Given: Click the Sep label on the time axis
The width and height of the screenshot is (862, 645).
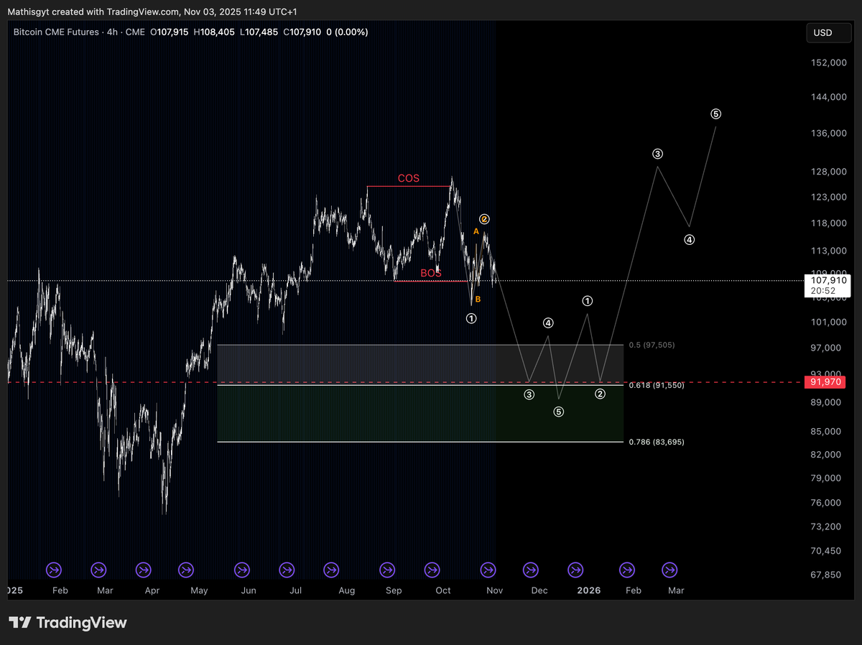Looking at the screenshot, I should click(394, 590).
